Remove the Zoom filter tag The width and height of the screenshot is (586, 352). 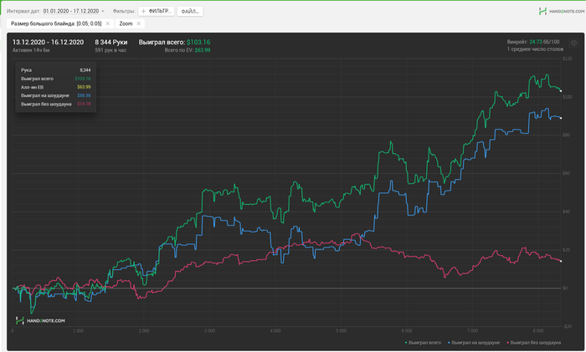point(139,23)
